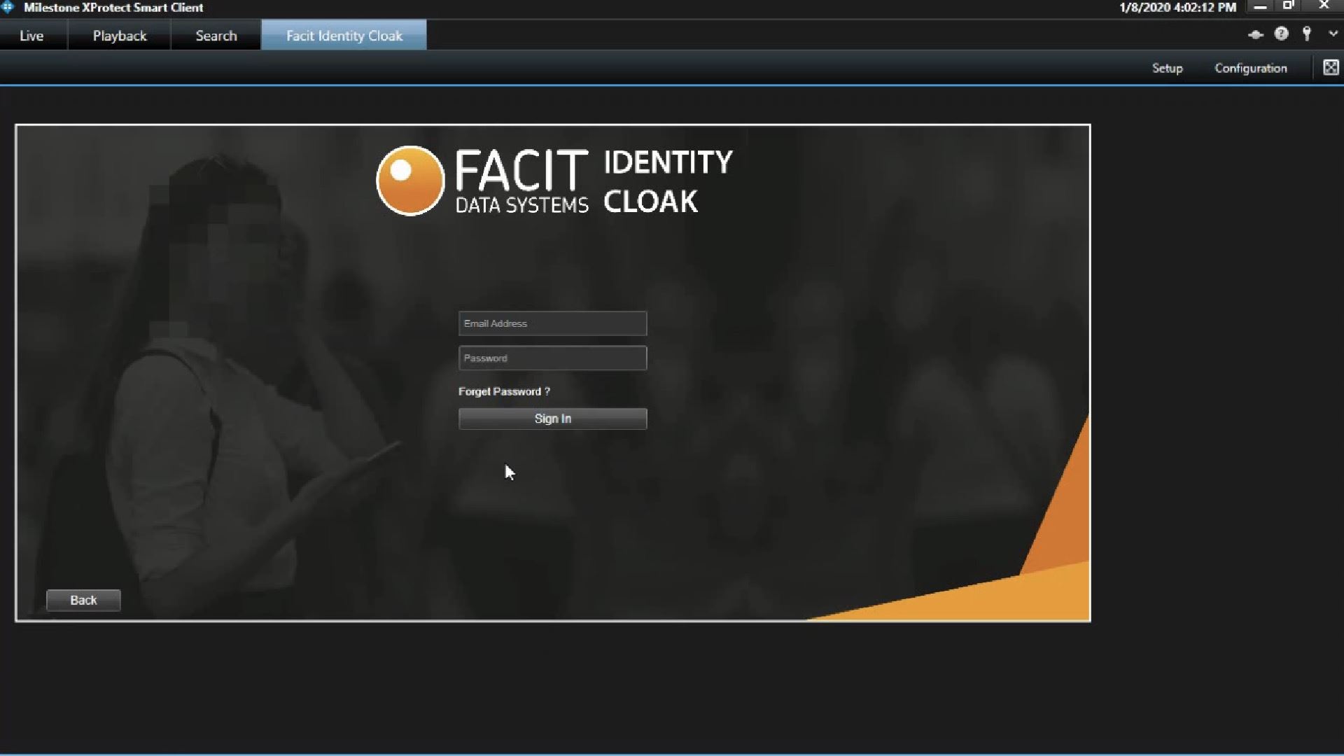Open the Configuration menu
1344x756 pixels.
[x=1250, y=68]
